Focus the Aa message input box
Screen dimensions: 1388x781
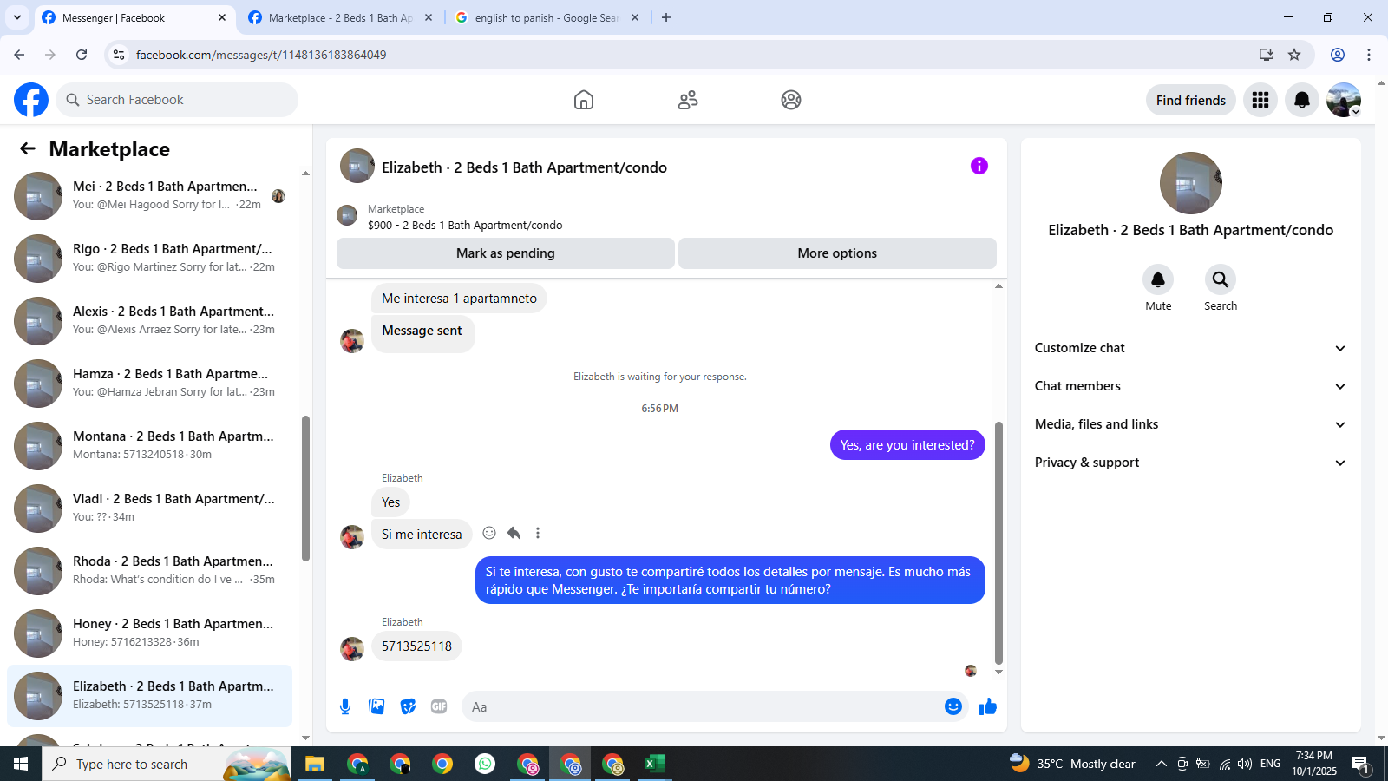(703, 706)
